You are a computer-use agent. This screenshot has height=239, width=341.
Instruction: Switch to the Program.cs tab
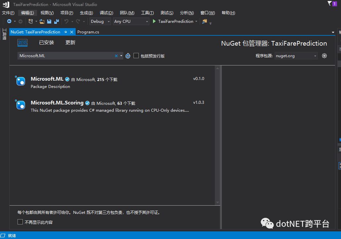(x=88, y=32)
